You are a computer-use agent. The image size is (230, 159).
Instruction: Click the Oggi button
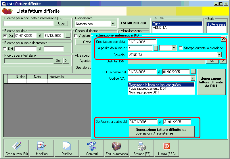click(x=61, y=23)
